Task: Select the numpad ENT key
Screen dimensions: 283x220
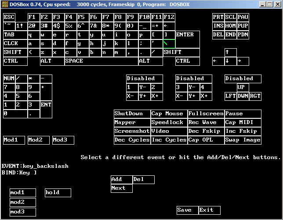Action: 46,110
